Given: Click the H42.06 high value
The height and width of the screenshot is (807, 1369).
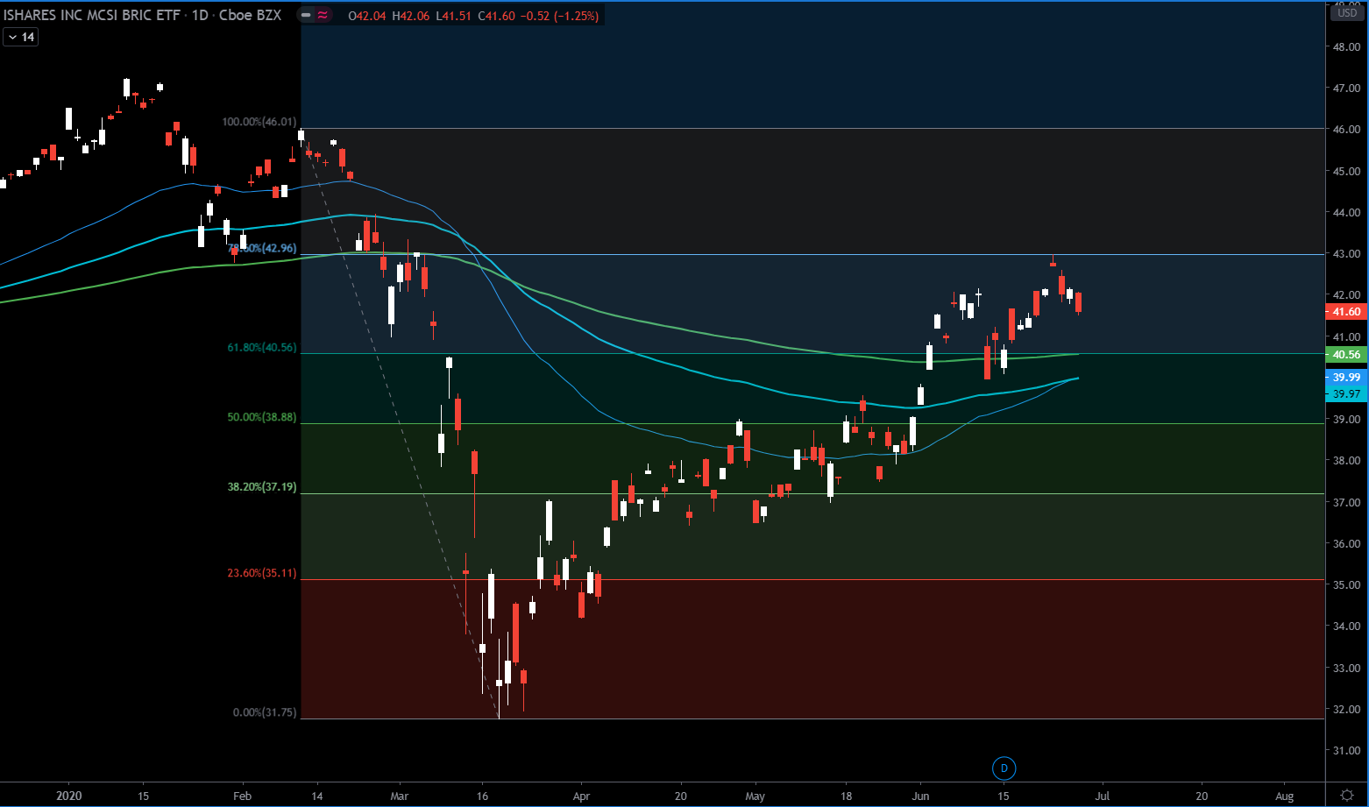Looking at the screenshot, I should 410,16.
